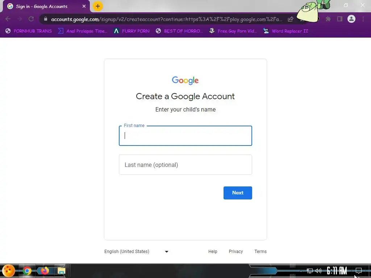Click the 6:11 AM taskbar clock
Screen dimensions: 371x278
(337, 271)
